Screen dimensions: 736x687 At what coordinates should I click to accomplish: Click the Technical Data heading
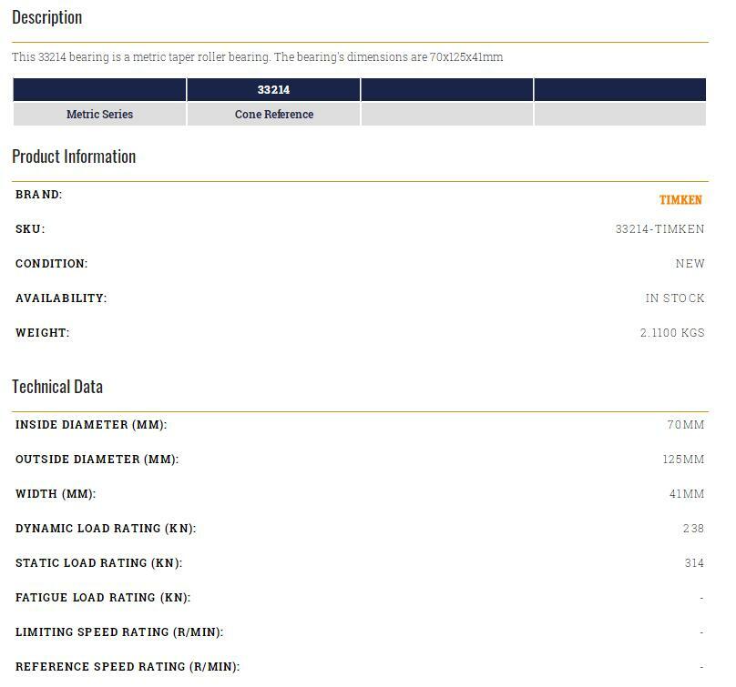pos(57,387)
